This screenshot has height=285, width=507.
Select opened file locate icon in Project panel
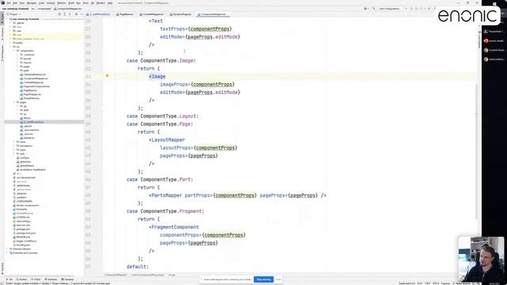click(59, 14)
